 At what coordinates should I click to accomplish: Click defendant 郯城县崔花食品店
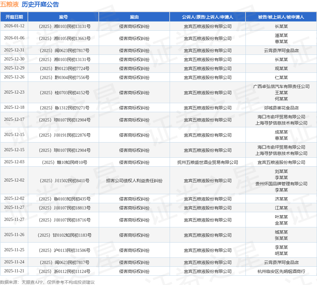coord(281,108)
